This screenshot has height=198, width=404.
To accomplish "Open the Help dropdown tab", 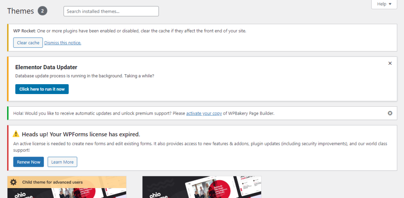I will click(x=383, y=4).
